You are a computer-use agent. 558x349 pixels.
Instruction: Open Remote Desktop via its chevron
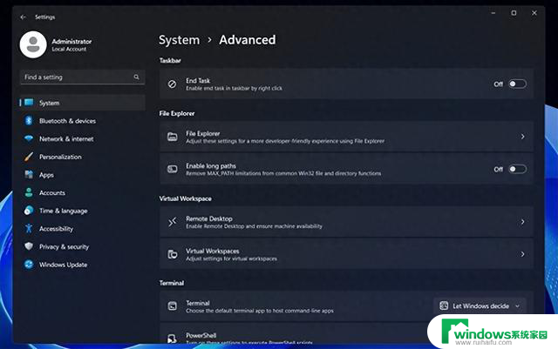522,222
